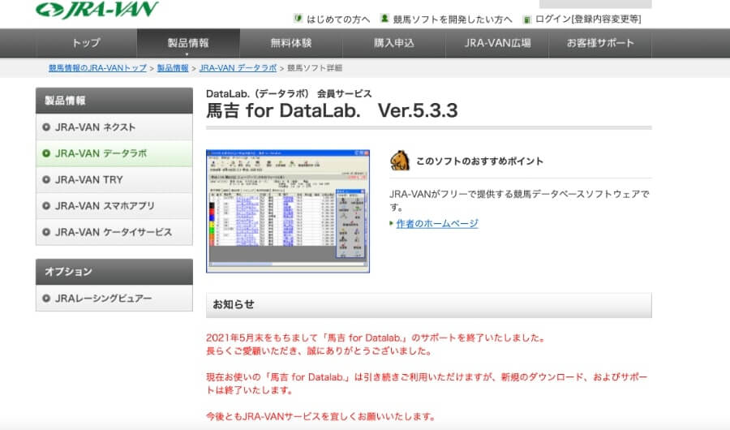The width and height of the screenshot is (730, 430).
Task: Open sidebar item JRA-VAN ネクスト
Action: 114,127
